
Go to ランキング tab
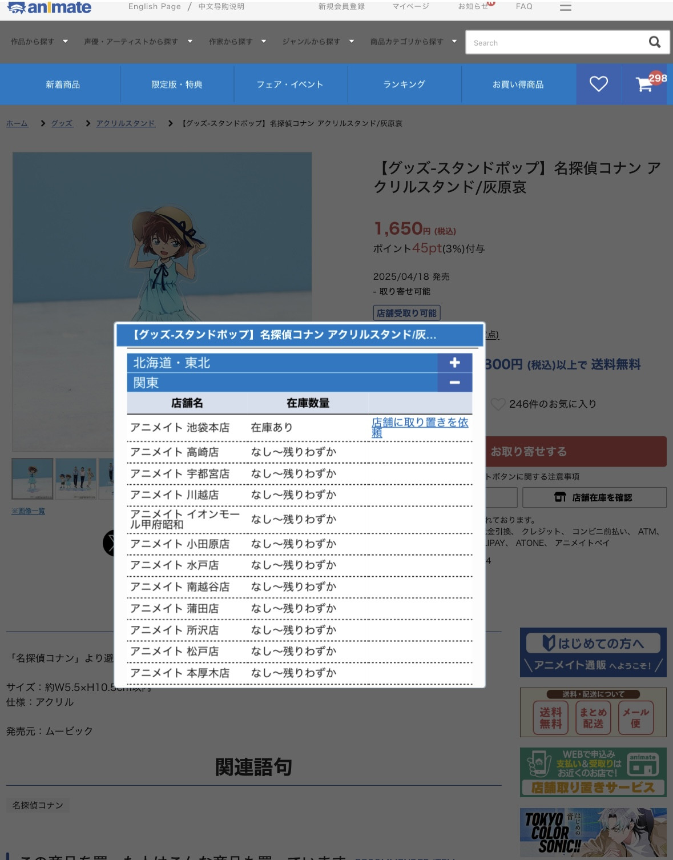tap(404, 84)
